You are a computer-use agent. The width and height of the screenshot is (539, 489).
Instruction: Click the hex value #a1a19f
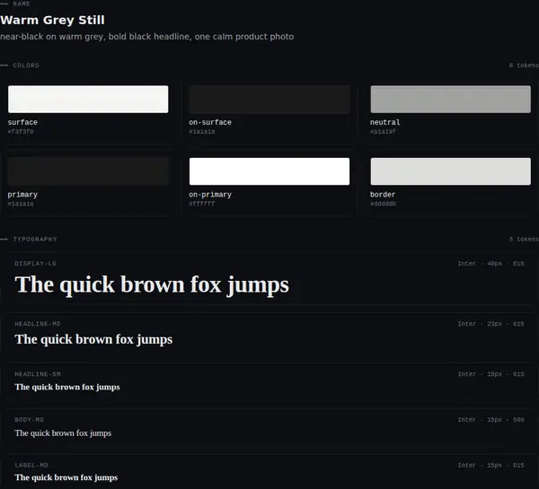[x=383, y=132]
